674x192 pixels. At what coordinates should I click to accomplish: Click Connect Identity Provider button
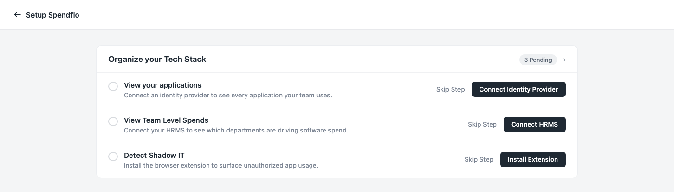coord(518,89)
